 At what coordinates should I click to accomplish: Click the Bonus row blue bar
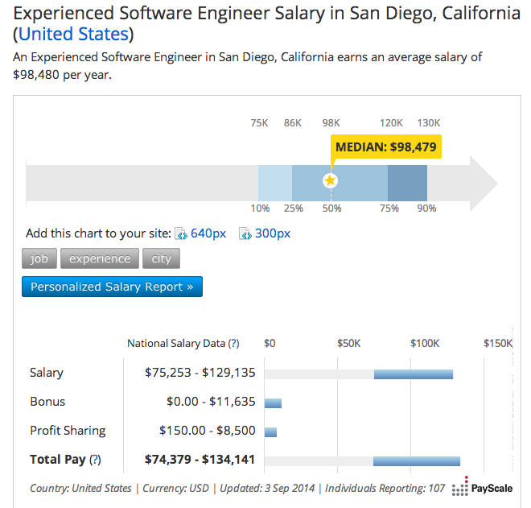(x=273, y=403)
